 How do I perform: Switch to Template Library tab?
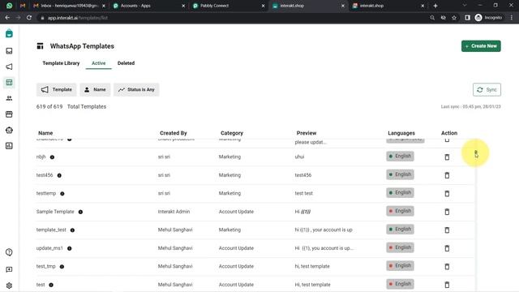(61, 63)
